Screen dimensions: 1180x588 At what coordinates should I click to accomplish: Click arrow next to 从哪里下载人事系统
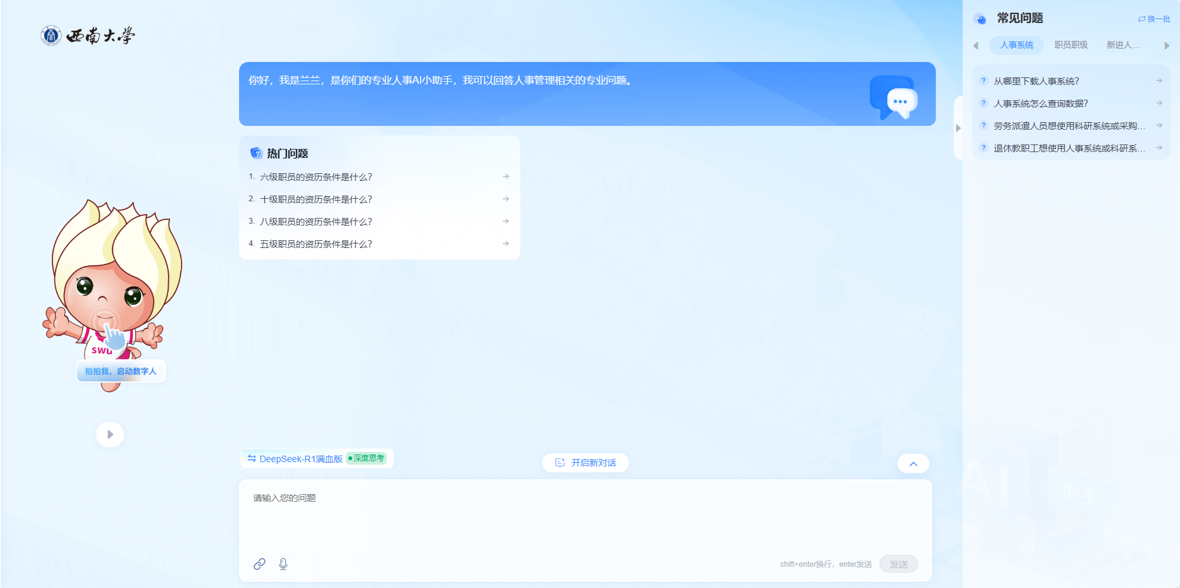(x=1158, y=81)
